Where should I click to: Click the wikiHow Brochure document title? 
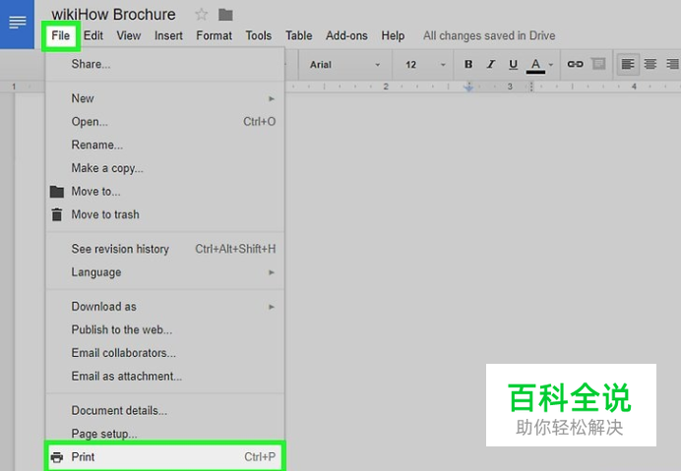pos(113,15)
